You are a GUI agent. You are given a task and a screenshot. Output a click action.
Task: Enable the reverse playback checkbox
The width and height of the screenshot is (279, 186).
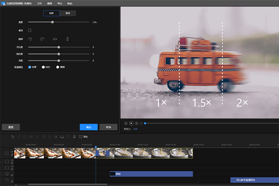[x=30, y=30]
